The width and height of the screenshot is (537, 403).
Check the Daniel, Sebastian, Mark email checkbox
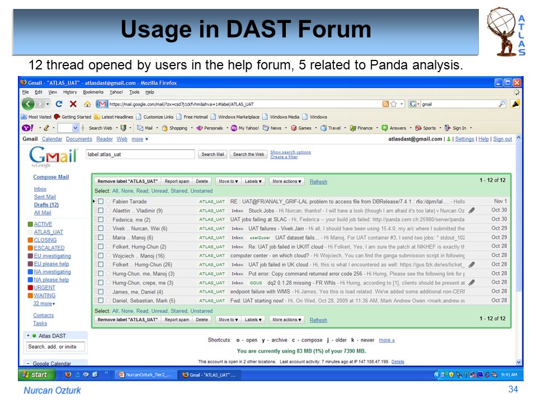pos(101,301)
